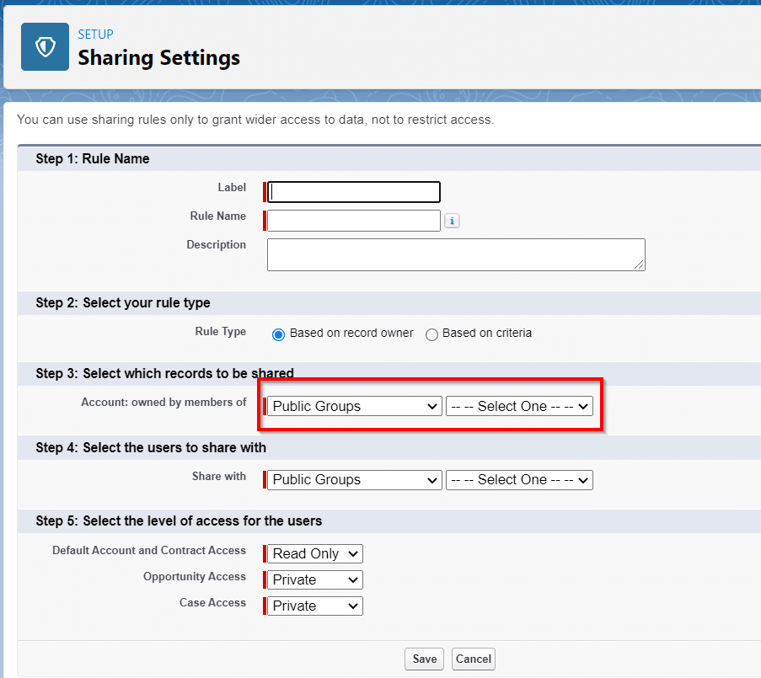Select the Based on record owner option
Viewport: 761px width, 678px height.
(279, 334)
